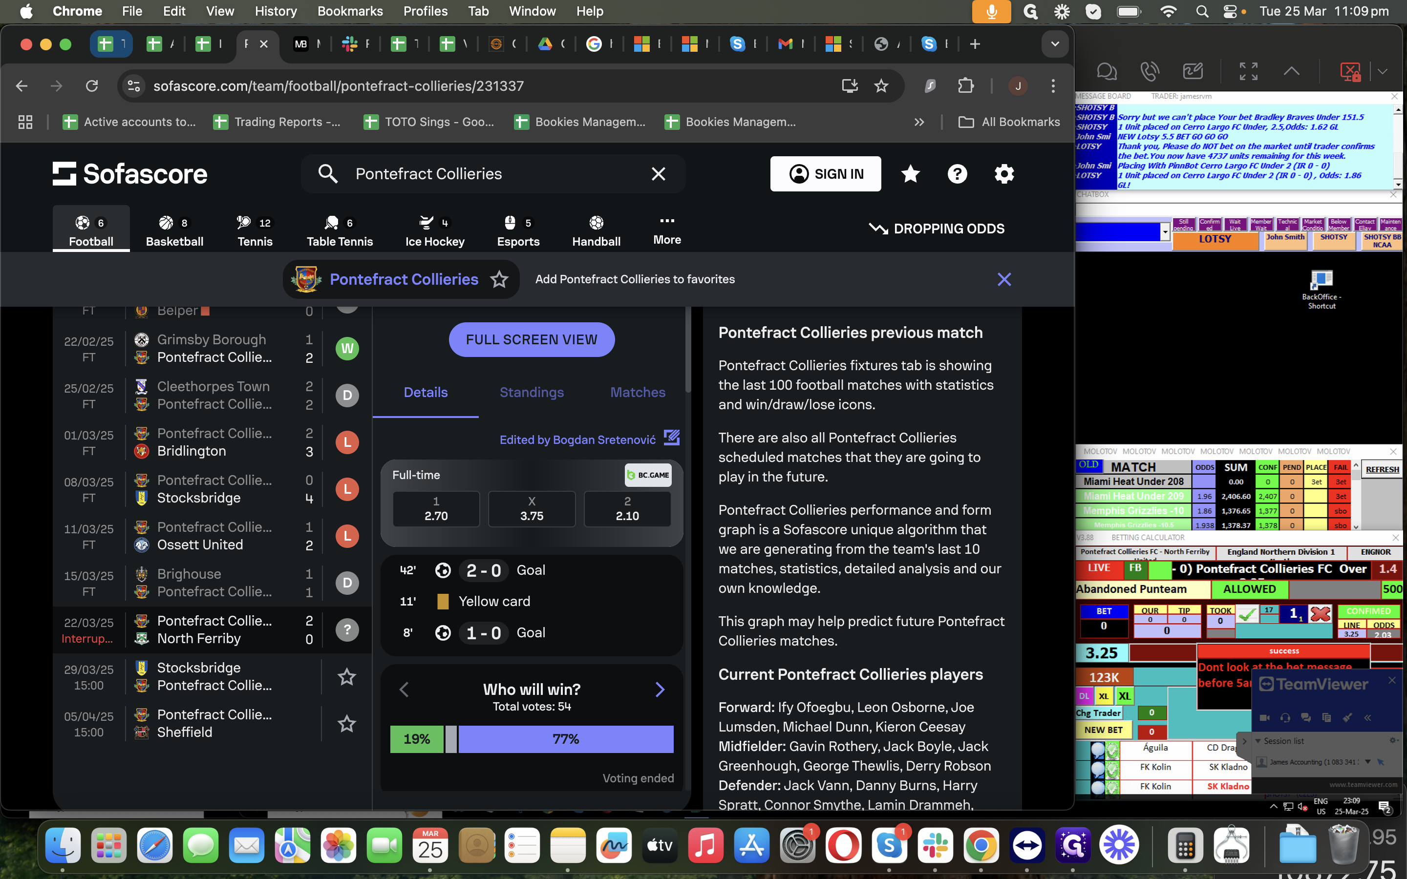Screen dimensions: 1407x879
Task: Click the green confirm checkmark in betting calculator
Action: point(1247,614)
